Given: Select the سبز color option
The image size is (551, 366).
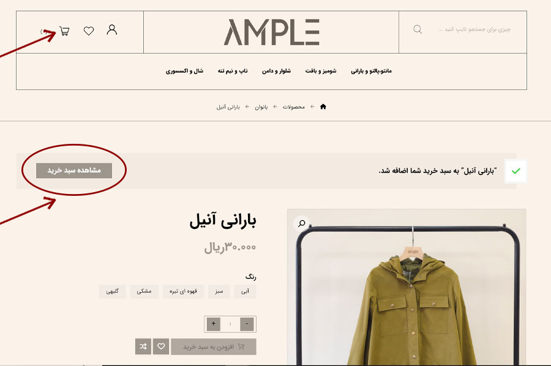Looking at the screenshot, I should (x=219, y=291).
